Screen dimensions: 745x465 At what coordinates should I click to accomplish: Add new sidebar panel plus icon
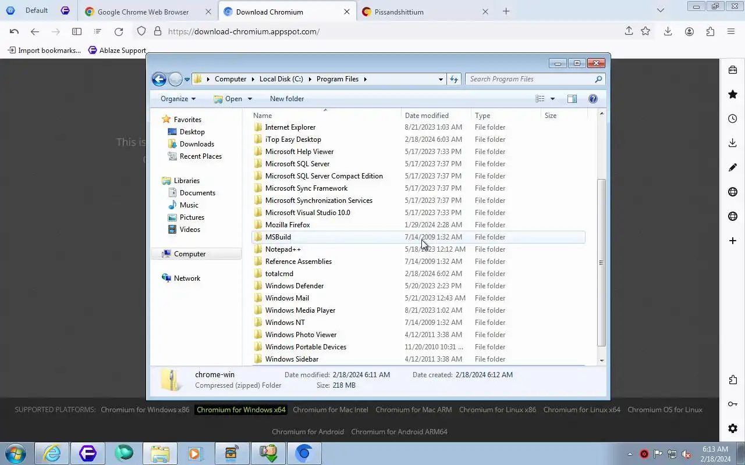coord(733,241)
